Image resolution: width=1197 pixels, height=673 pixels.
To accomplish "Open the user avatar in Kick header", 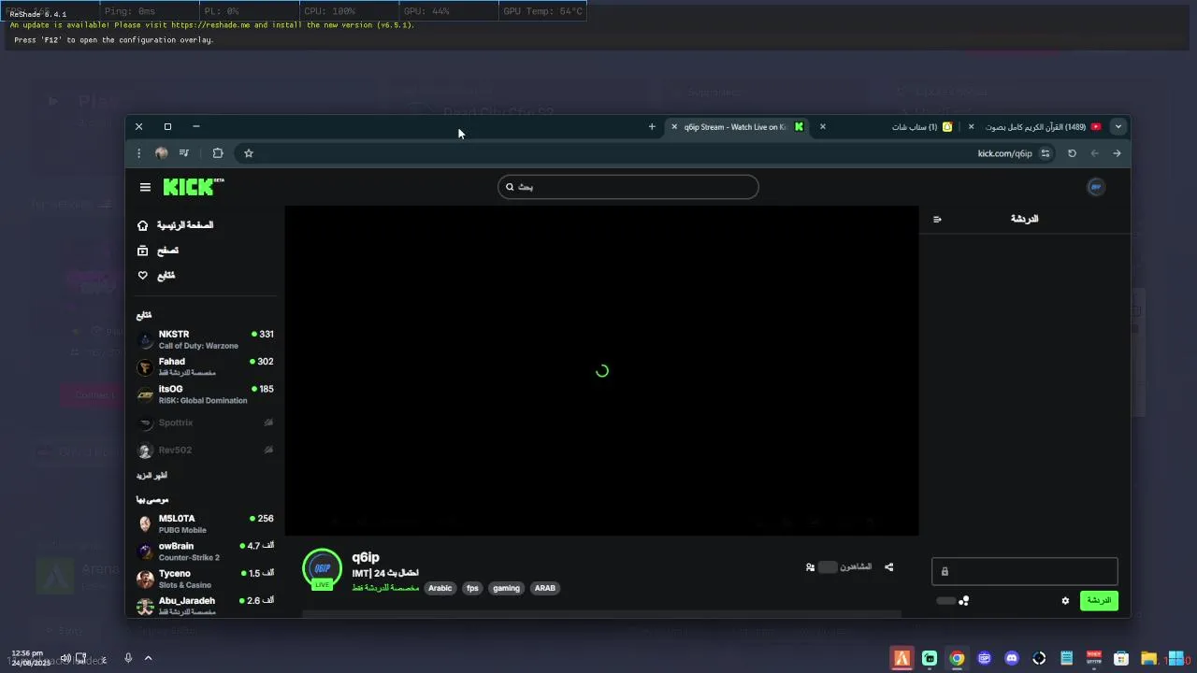I will click(1096, 187).
